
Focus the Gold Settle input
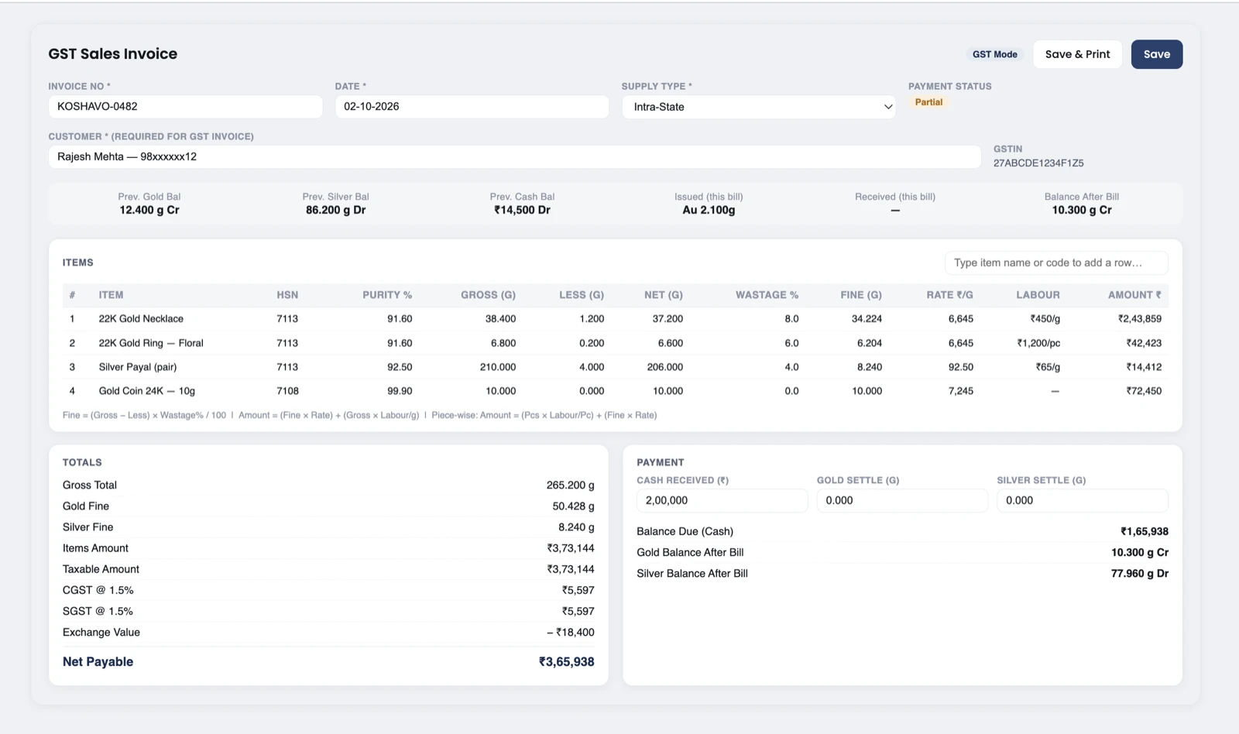(901, 500)
